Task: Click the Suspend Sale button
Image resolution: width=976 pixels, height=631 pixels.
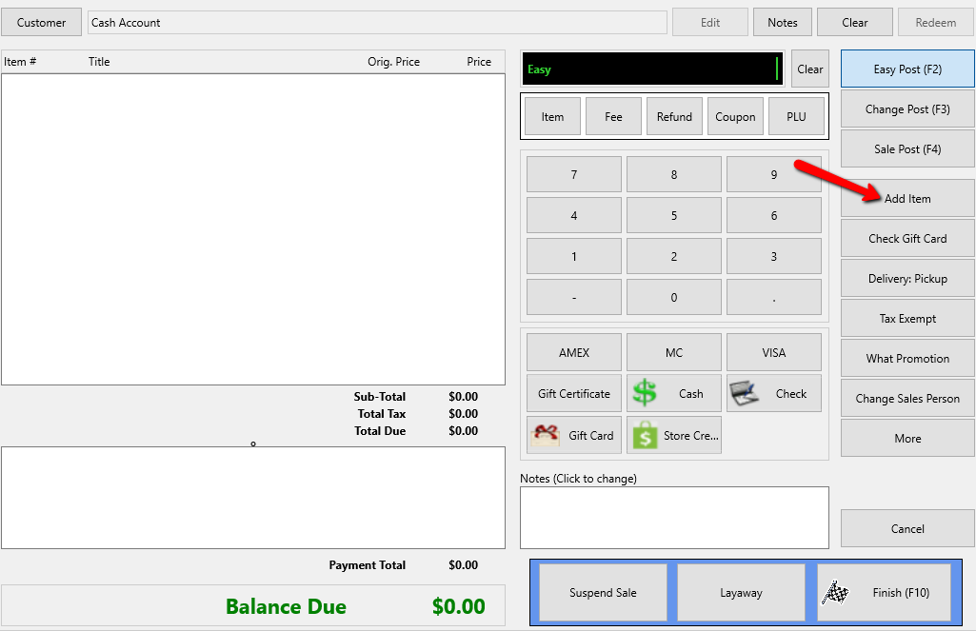Action: [603, 592]
